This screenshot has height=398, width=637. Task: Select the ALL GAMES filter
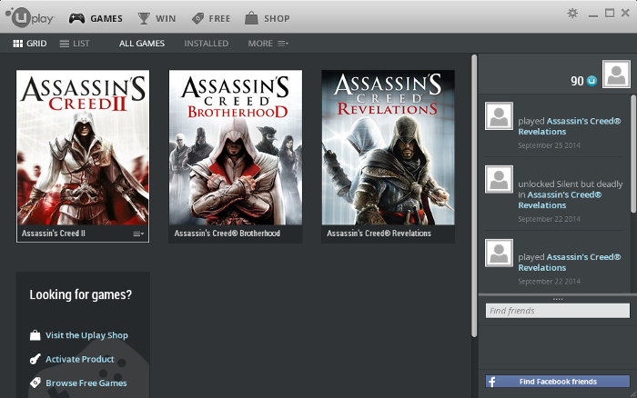(x=142, y=44)
